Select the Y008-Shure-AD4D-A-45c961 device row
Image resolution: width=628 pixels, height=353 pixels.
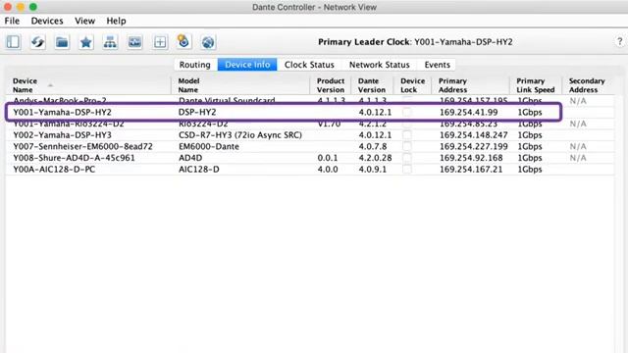click(310, 158)
